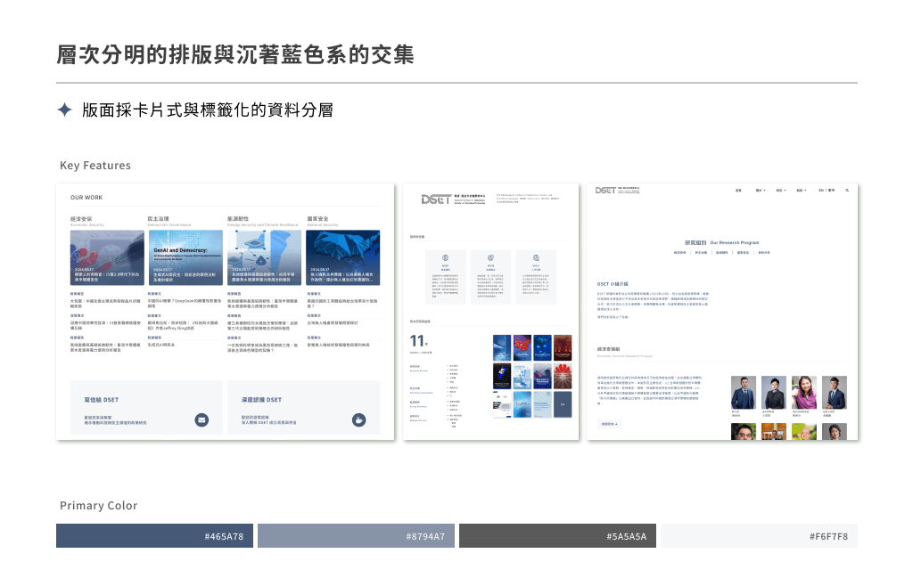Click the DSET logo in the right page header
Viewport: 913px width, 586px height.
pyautogui.click(x=606, y=191)
